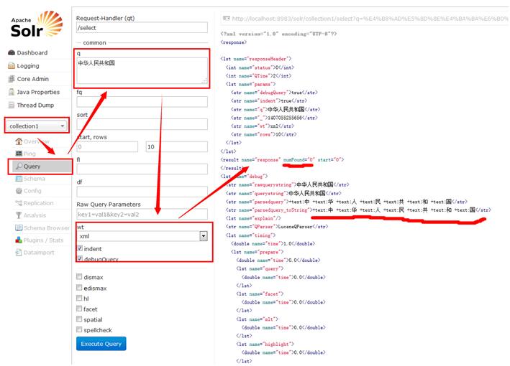Open the Replication page
510x366 pixels.
point(38,203)
